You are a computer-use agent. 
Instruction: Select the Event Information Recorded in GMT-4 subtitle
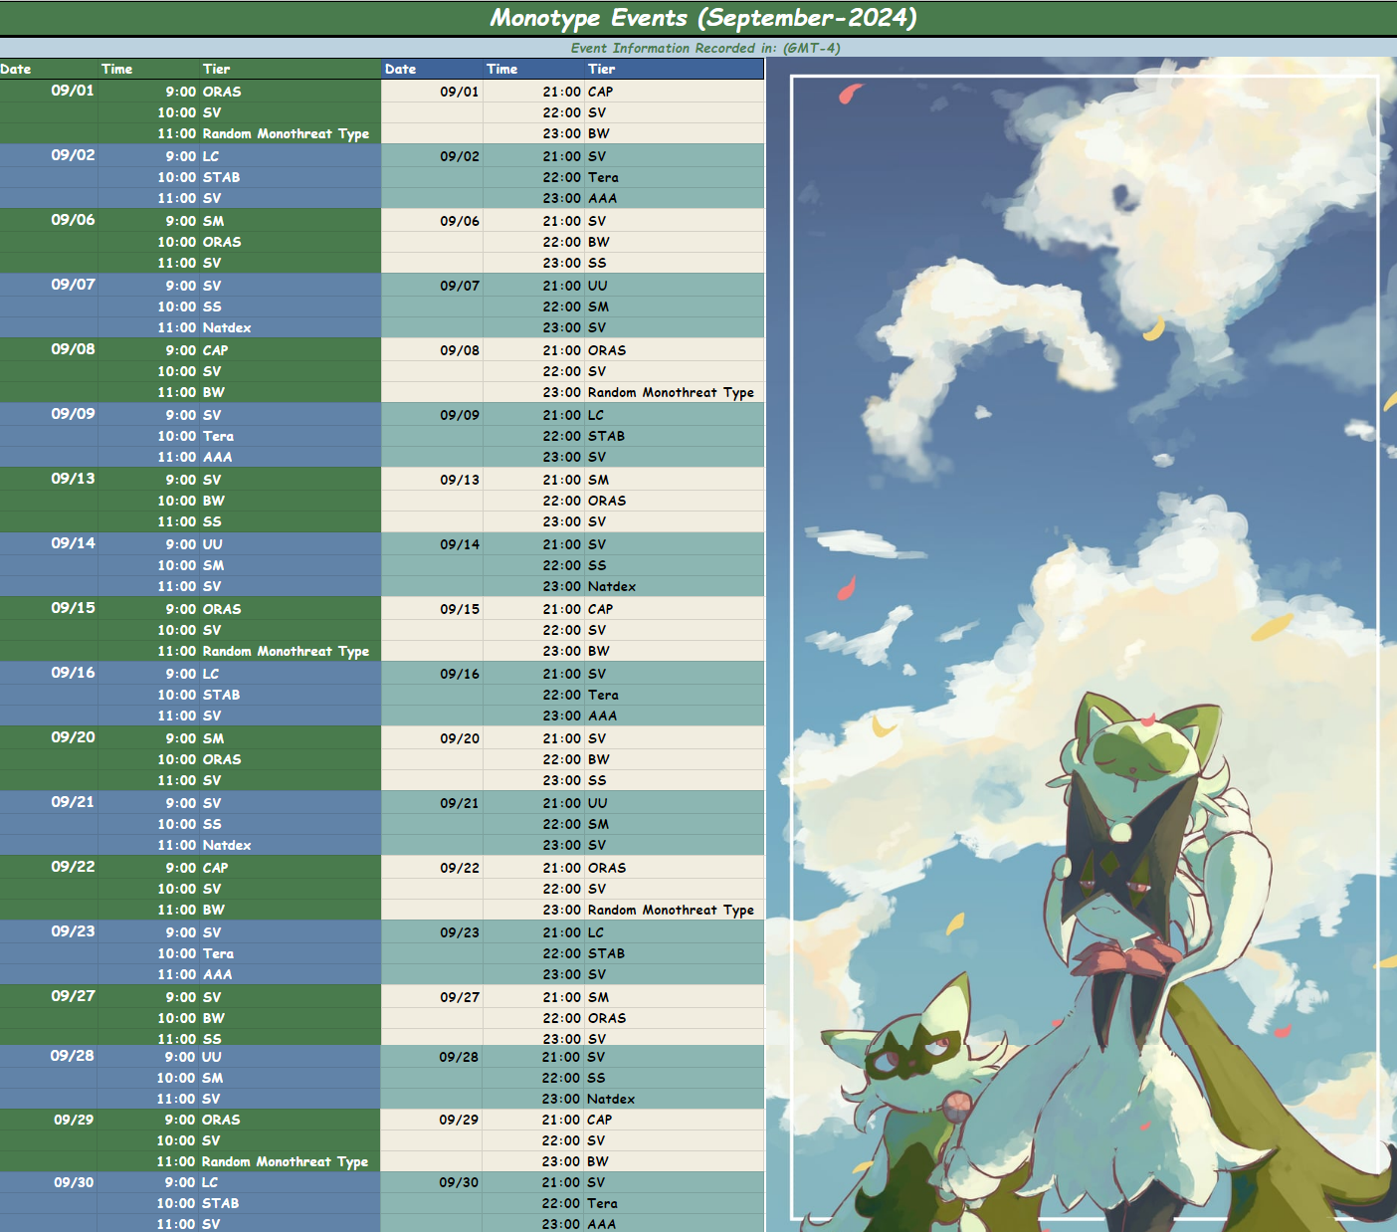click(x=704, y=48)
